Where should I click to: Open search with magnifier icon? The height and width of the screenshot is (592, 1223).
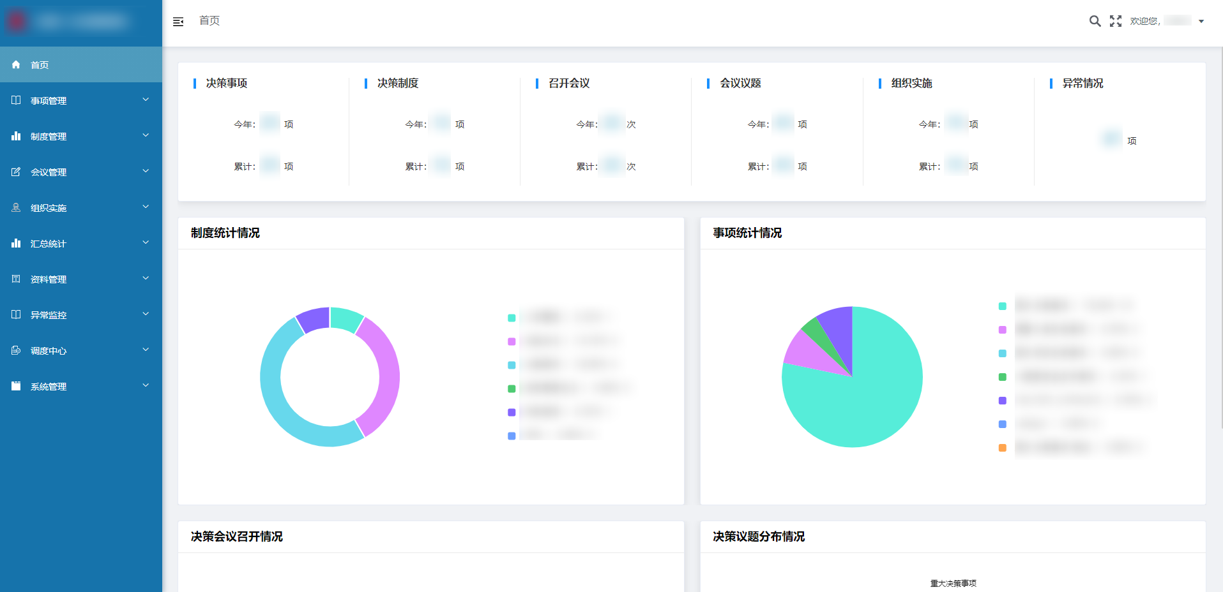(x=1095, y=21)
